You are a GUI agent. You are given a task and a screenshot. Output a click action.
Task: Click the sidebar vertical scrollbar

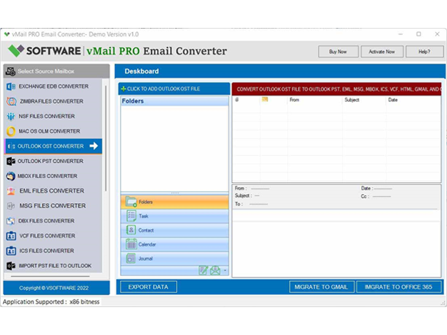105,138
